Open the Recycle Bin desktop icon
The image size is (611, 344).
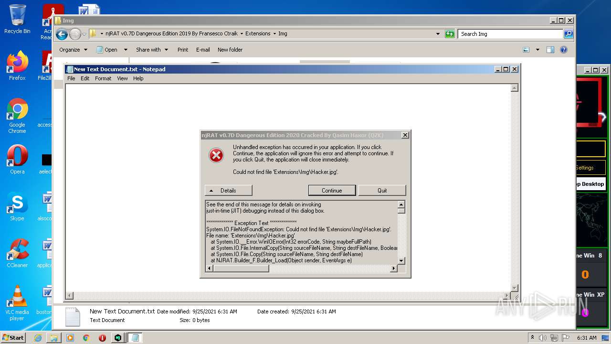[x=17, y=19]
